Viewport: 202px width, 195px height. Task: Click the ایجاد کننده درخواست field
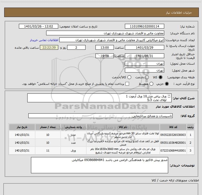point(112,40)
